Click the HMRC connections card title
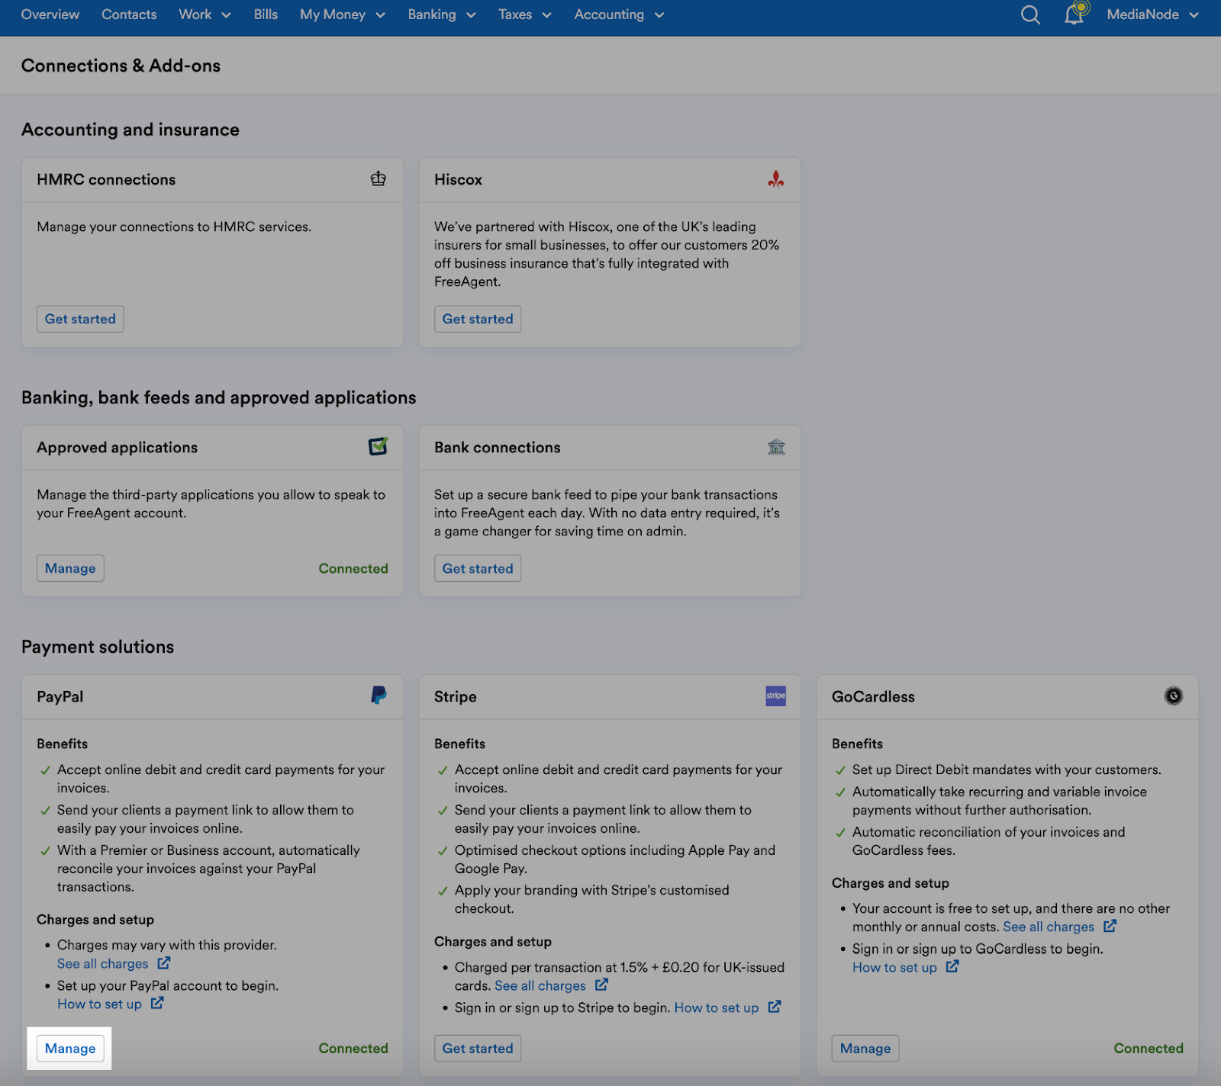The image size is (1221, 1086). [106, 179]
